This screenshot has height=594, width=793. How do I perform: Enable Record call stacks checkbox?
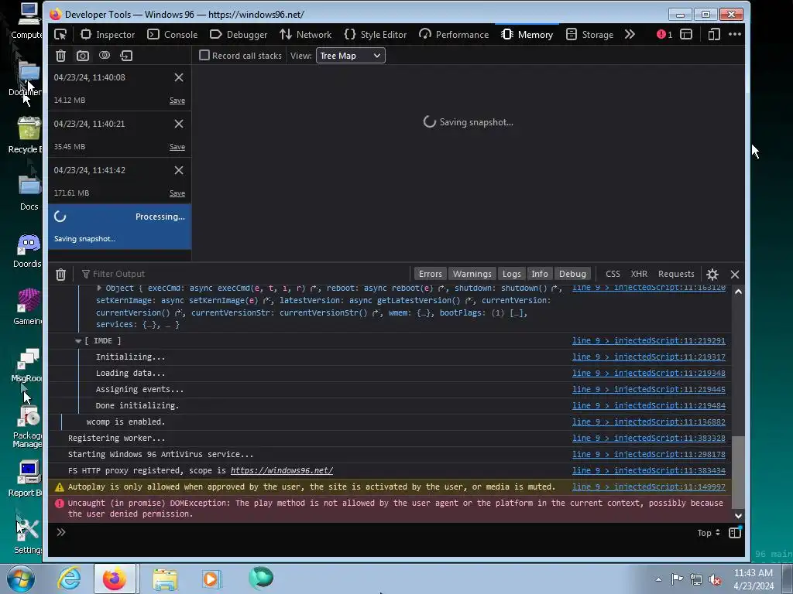coord(204,56)
